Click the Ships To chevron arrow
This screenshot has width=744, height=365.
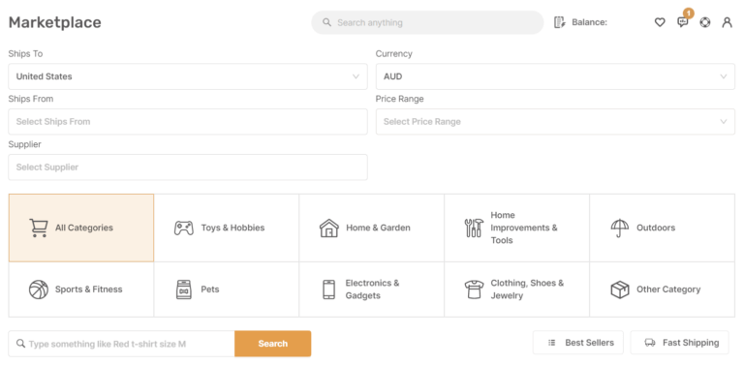click(356, 76)
